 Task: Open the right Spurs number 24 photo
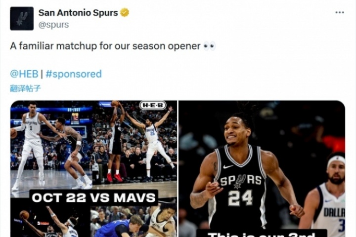(262, 169)
